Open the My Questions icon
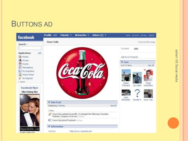The height and width of the screenshot is (141, 188). 20,71
